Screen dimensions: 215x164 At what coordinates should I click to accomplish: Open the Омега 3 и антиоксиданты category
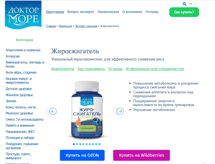25,120
